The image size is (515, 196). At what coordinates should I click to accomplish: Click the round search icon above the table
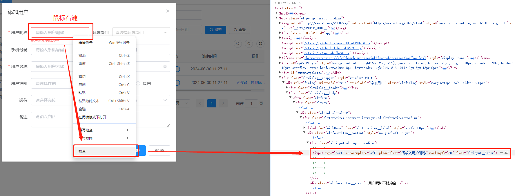tap(238, 44)
